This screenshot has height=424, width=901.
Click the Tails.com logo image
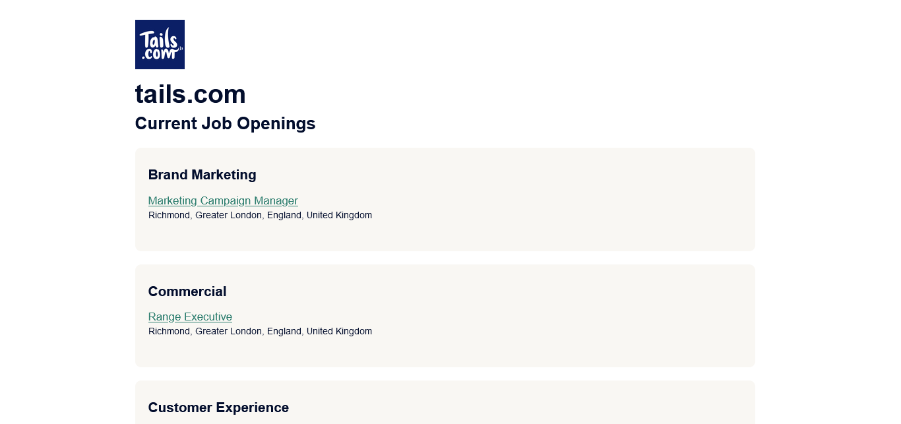(160, 44)
